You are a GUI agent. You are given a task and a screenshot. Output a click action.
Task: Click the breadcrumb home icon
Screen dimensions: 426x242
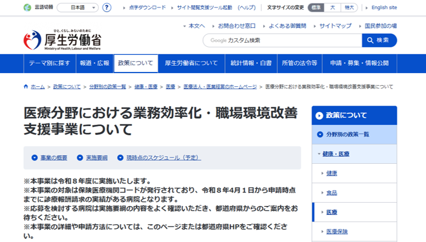26,87
